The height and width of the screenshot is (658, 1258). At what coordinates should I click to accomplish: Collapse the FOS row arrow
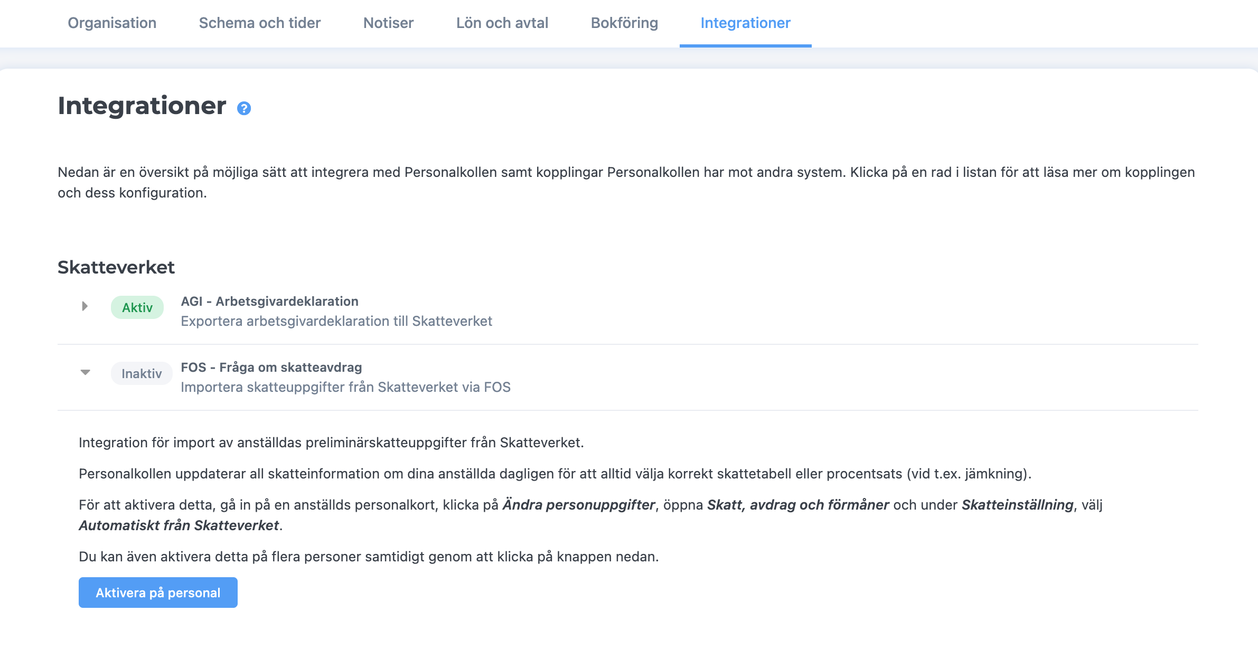click(x=85, y=372)
